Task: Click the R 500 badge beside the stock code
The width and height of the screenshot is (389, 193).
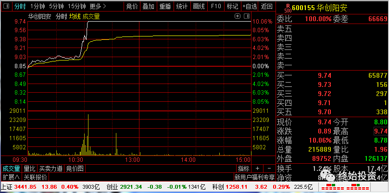Action: point(288,8)
